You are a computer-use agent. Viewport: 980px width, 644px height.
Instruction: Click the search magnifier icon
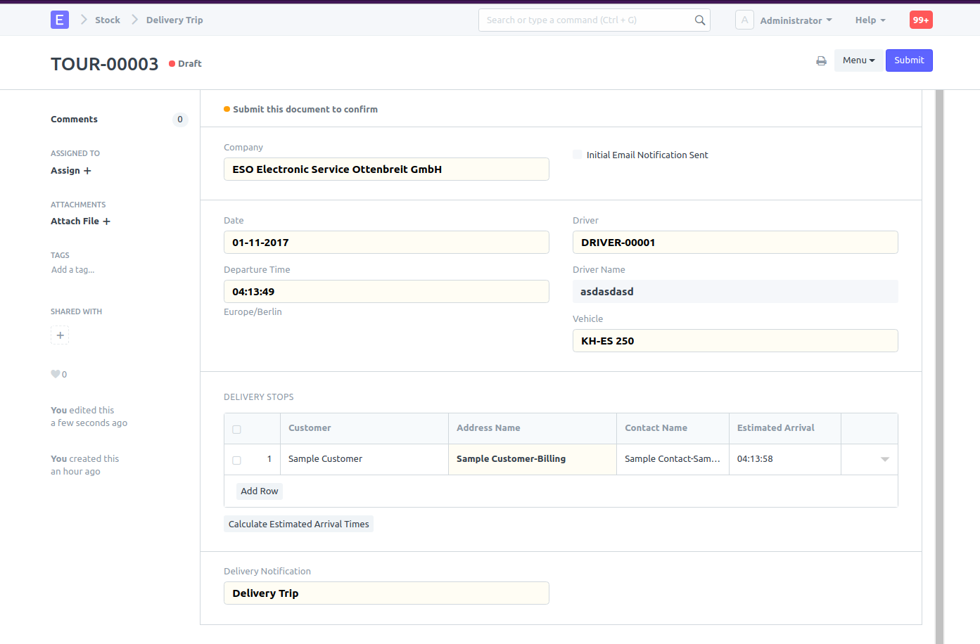click(699, 20)
